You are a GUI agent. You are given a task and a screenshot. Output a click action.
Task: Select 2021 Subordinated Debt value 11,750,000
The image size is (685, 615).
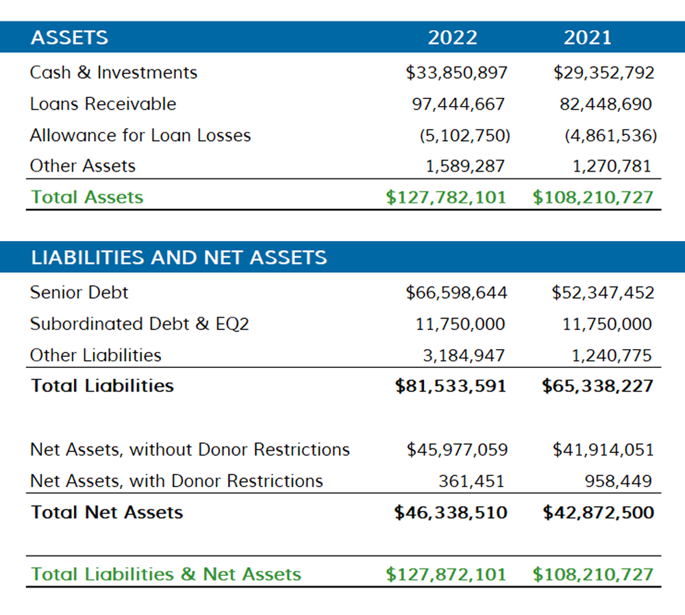(607, 324)
